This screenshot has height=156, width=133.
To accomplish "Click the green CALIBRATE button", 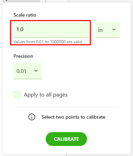I will tap(66, 139).
